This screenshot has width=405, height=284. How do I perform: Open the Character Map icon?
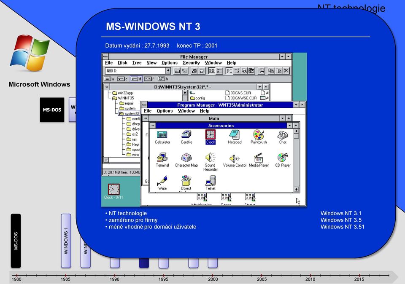coord(186,160)
